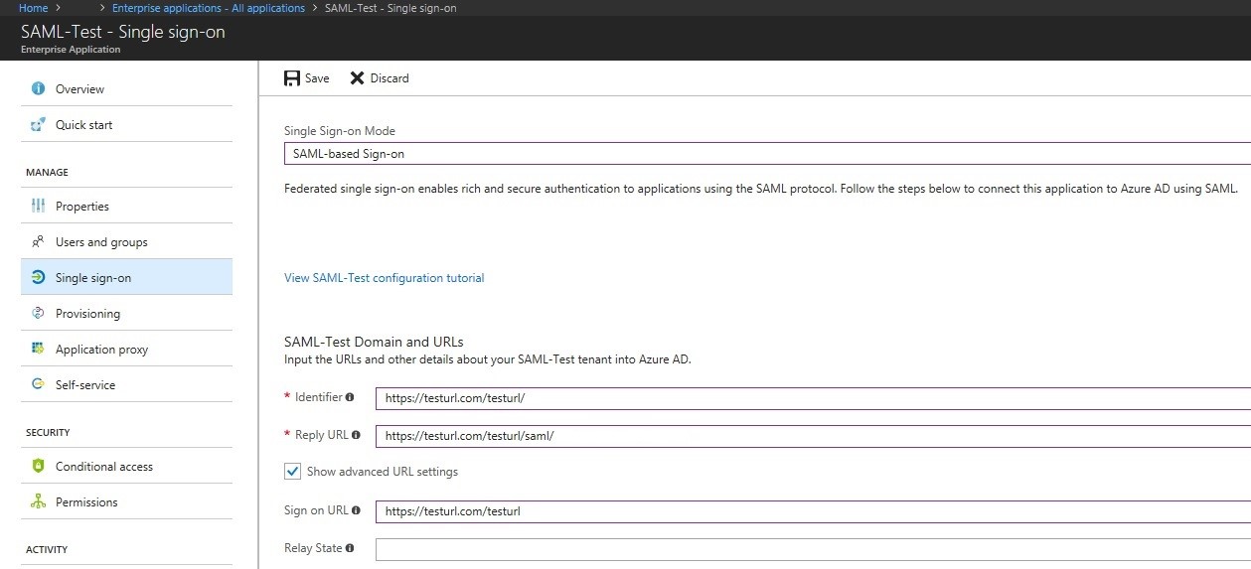1251x569 pixels.
Task: Click the empty Relay State input field
Action: tap(813, 549)
